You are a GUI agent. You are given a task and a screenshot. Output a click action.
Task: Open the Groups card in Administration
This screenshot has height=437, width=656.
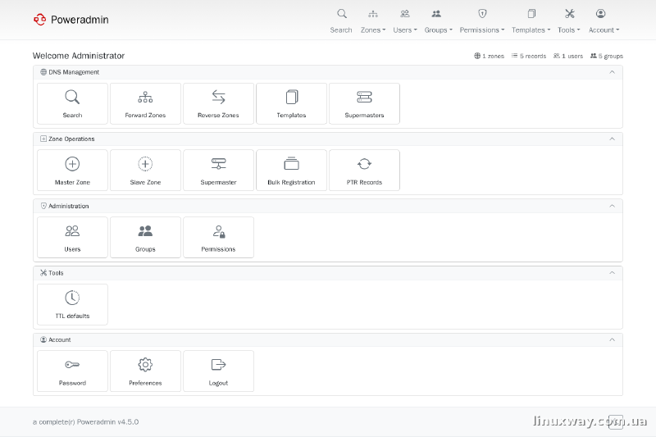(x=145, y=238)
